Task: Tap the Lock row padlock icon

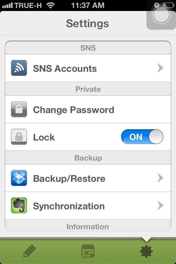Action: tap(19, 137)
